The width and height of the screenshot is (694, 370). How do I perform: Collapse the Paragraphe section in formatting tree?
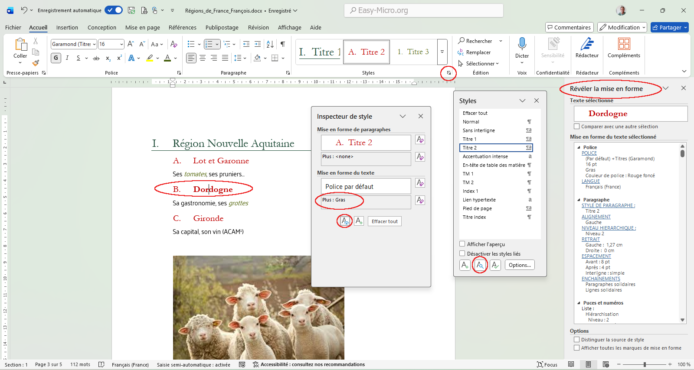tap(579, 200)
